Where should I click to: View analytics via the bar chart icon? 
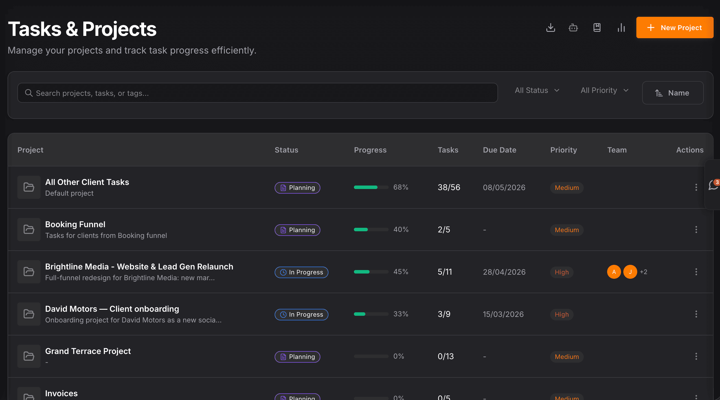click(x=621, y=27)
